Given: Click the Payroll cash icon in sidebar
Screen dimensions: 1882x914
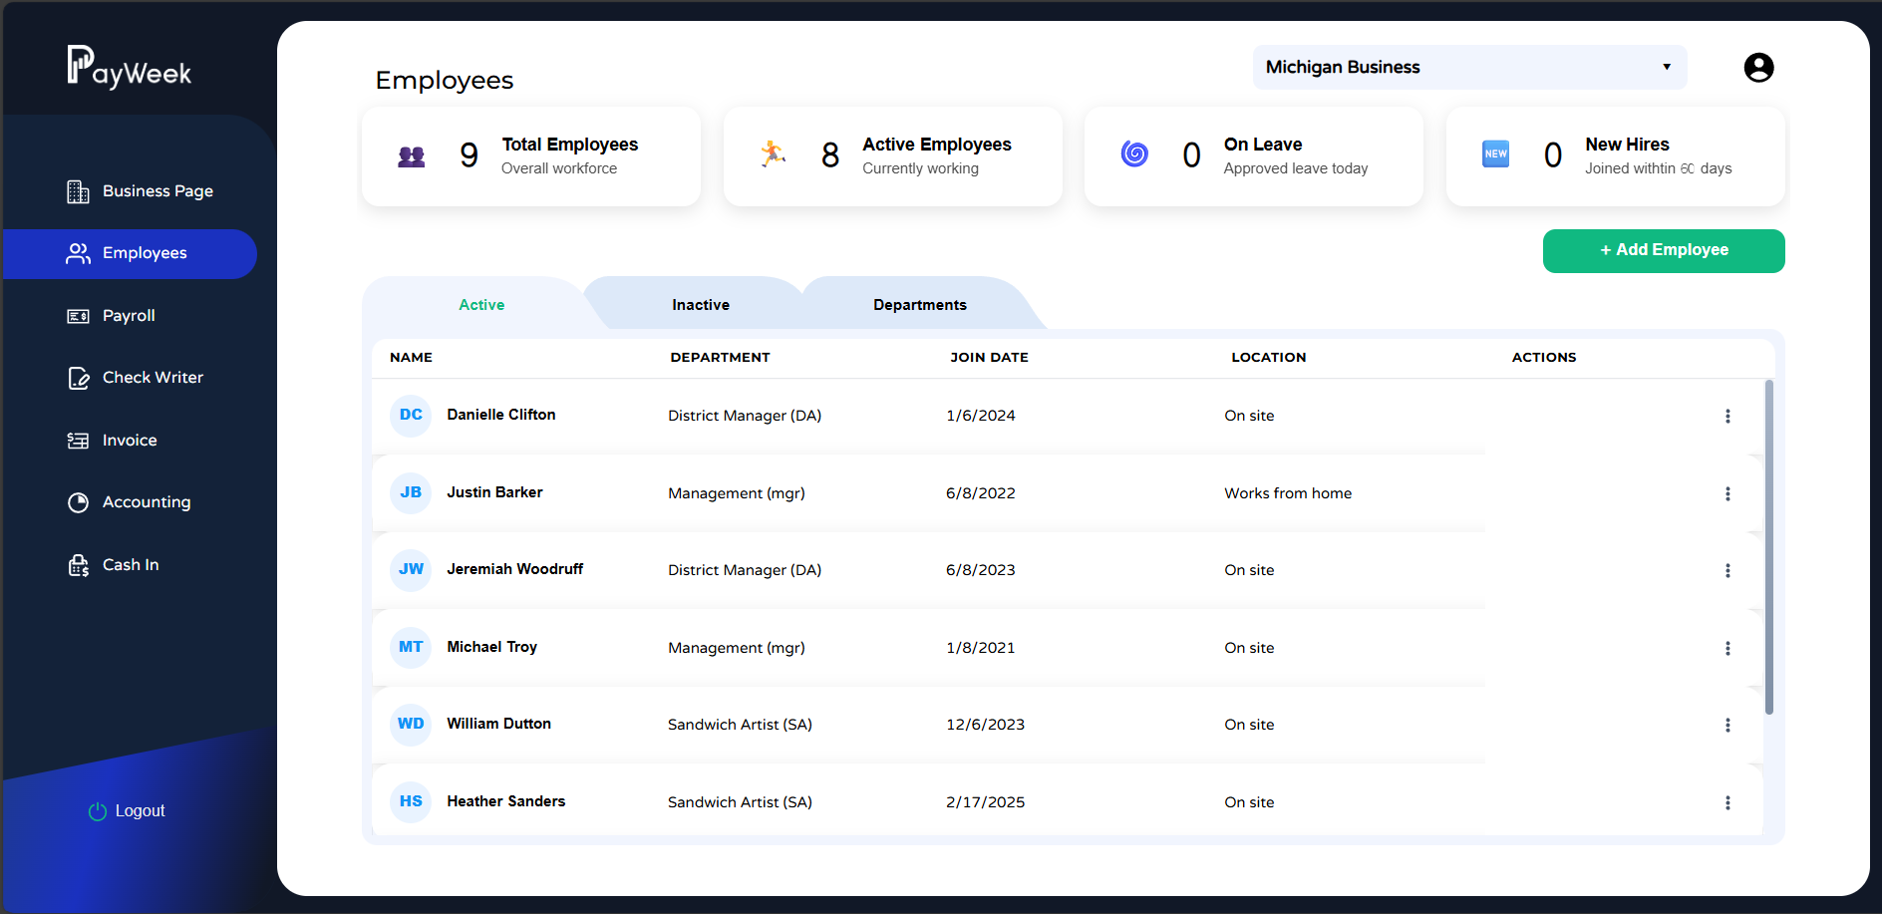Looking at the screenshot, I should [78, 316].
